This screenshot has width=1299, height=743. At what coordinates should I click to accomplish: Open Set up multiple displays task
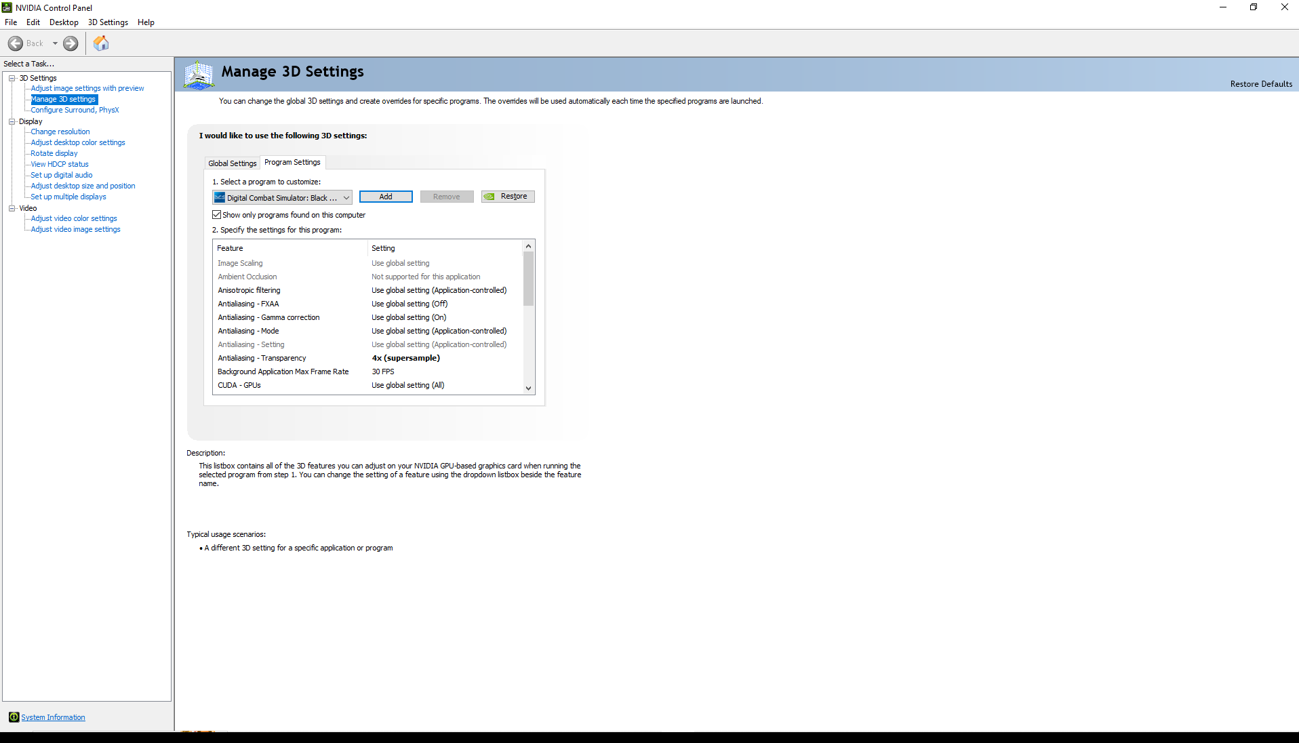68,197
